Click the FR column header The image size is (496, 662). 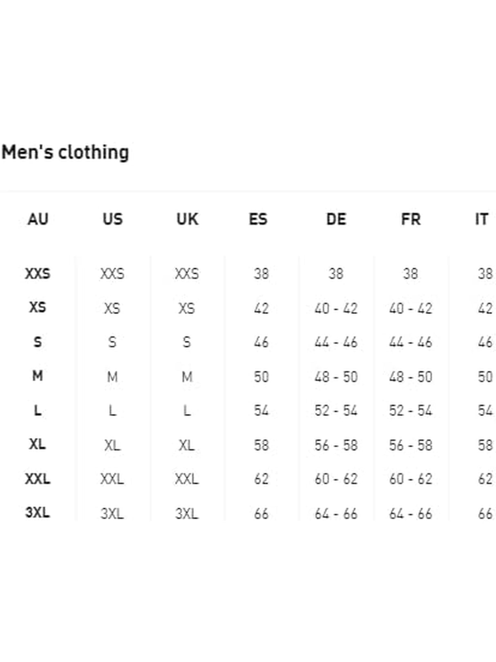[x=411, y=219]
